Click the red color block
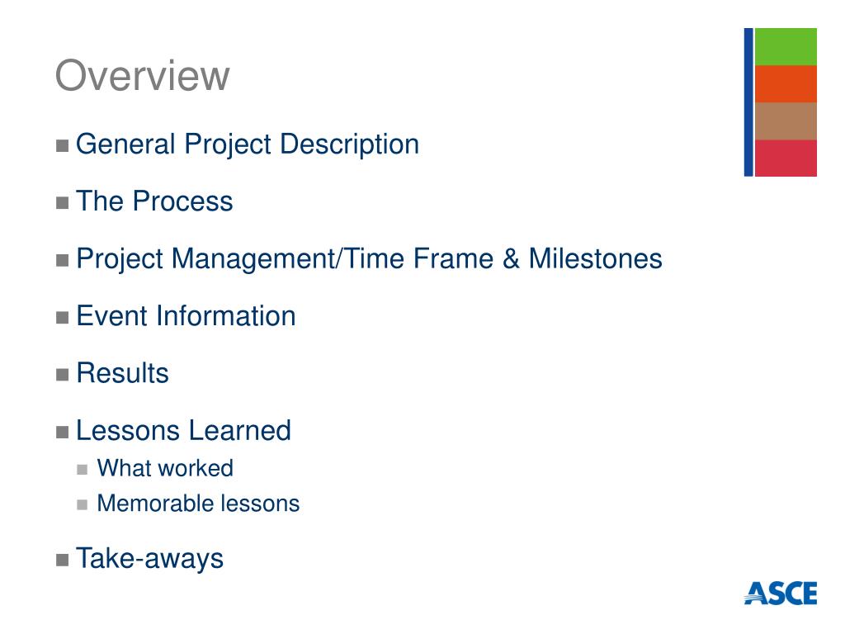The height and width of the screenshot is (634, 845). [x=786, y=158]
